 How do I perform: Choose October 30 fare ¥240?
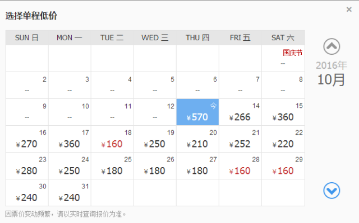[x=27, y=193]
